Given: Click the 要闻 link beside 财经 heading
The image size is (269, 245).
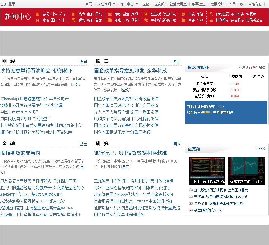Looking at the screenshot, I should pos(84,62).
